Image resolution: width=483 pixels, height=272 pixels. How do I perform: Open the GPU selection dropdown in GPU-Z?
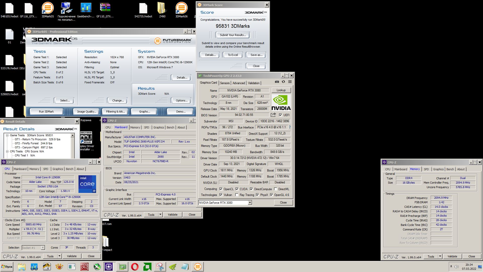click(x=250, y=202)
